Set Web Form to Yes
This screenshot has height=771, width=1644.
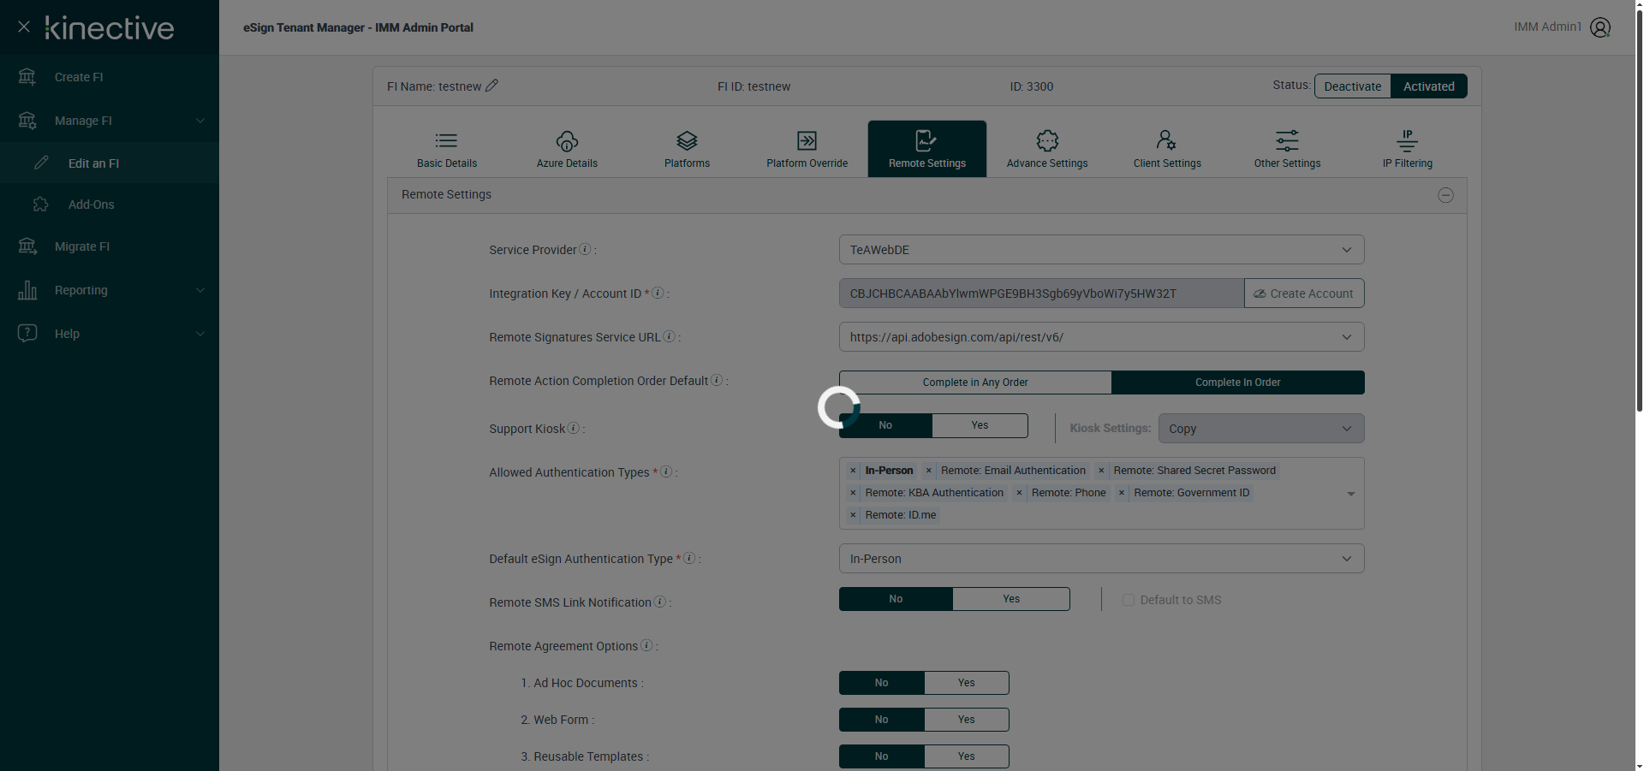[x=967, y=720]
